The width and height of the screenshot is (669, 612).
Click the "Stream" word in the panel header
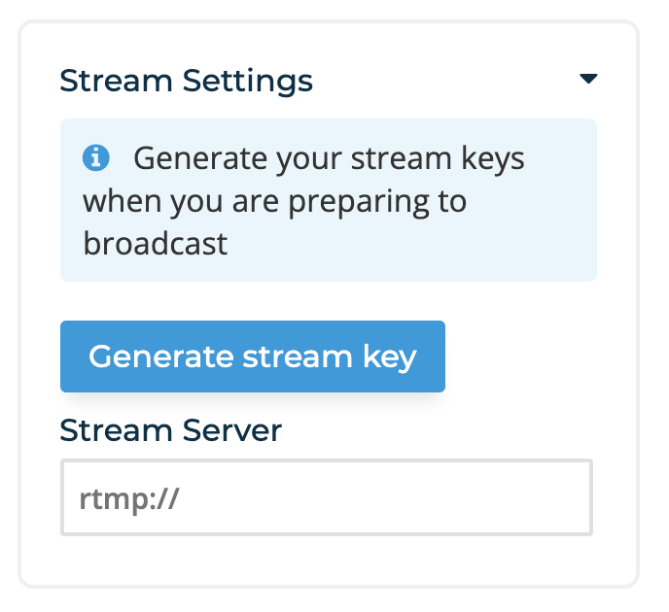(x=116, y=80)
